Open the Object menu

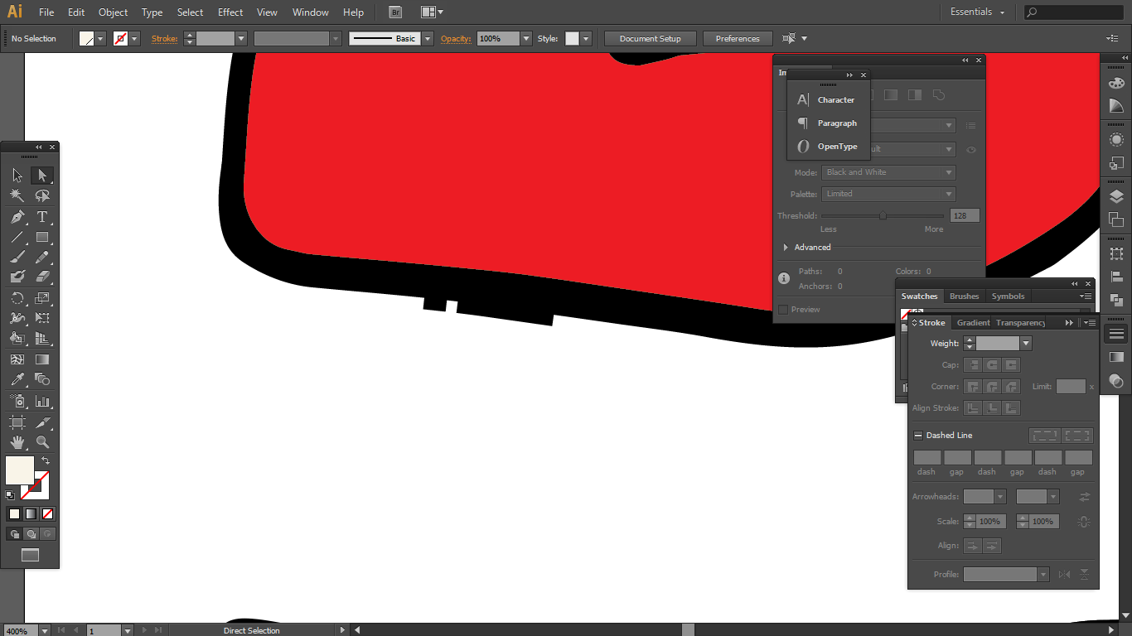pos(113,12)
